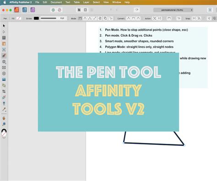Screen dimensions: 217x181
Task: Click text 'Smart mode, smoother shapes, rounded corners'
Action: 139,41
